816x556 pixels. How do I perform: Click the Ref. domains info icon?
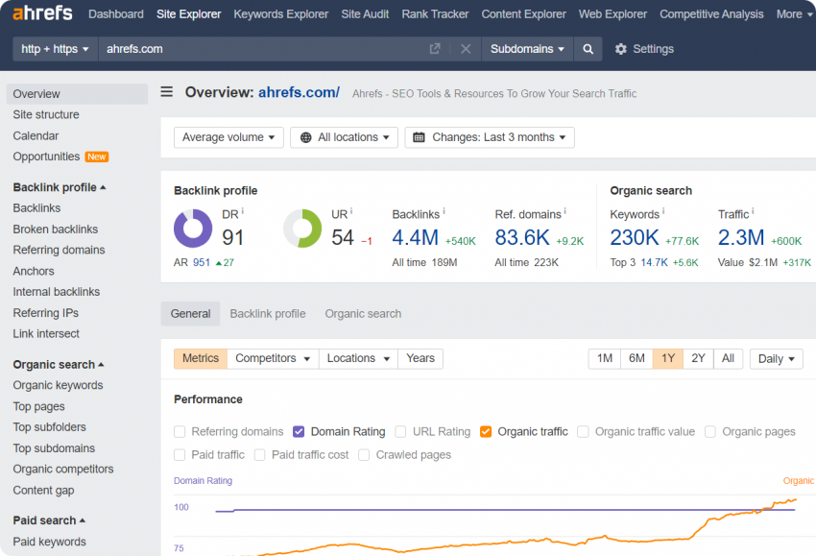tap(565, 211)
